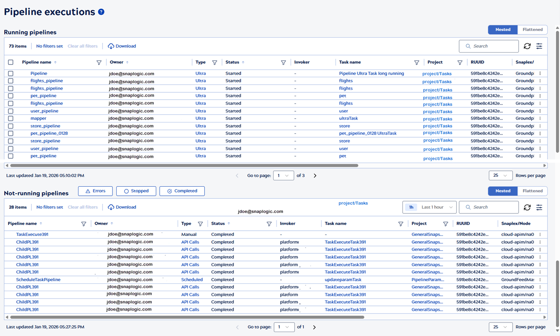Switch to the Flattened view for not-running pipelines
This screenshot has height=336, width=560.
pyautogui.click(x=532, y=191)
